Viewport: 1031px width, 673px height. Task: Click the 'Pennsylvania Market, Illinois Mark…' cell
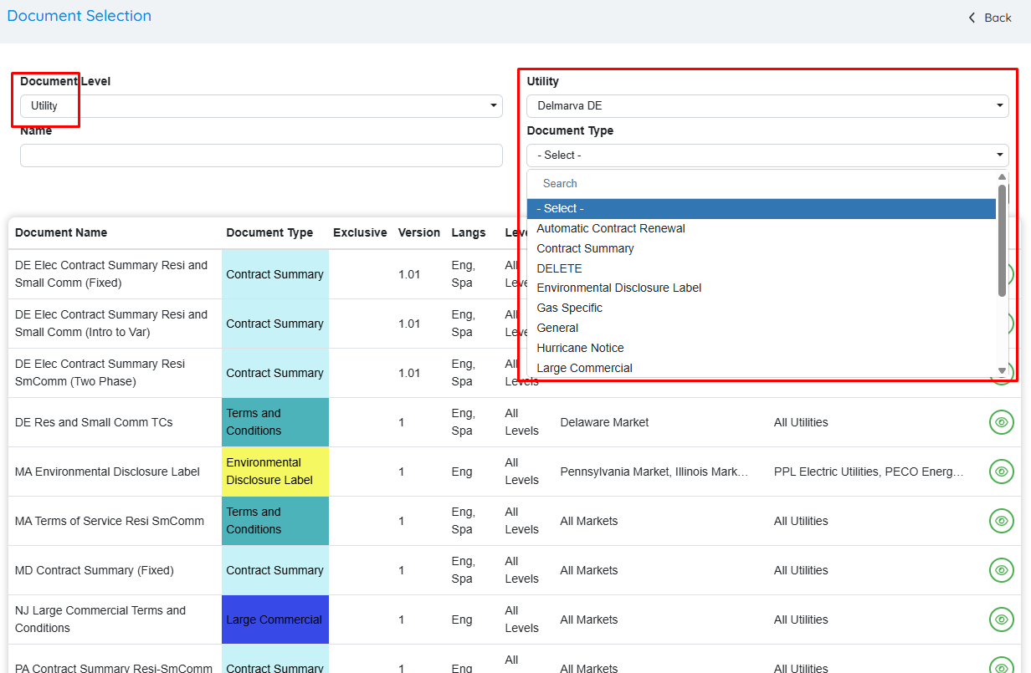click(x=653, y=472)
